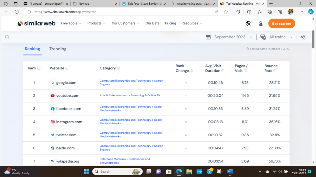The width and height of the screenshot is (316, 177).
Task: Click the browser address bar
Action: (x=120, y=12)
